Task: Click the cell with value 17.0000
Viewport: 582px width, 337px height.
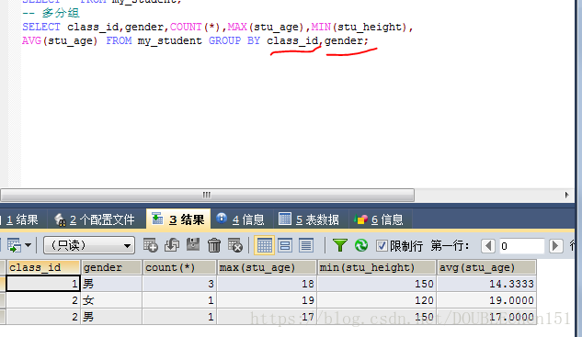Action: coord(486,317)
